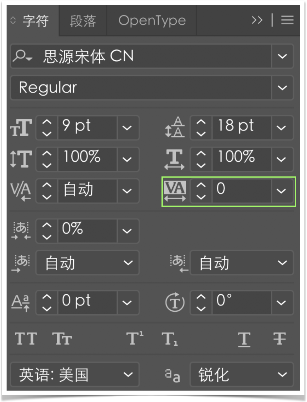This screenshot has width=307, height=402.
Task: Open the 思源宋体 CN font family dropdown
Action: tap(282, 56)
